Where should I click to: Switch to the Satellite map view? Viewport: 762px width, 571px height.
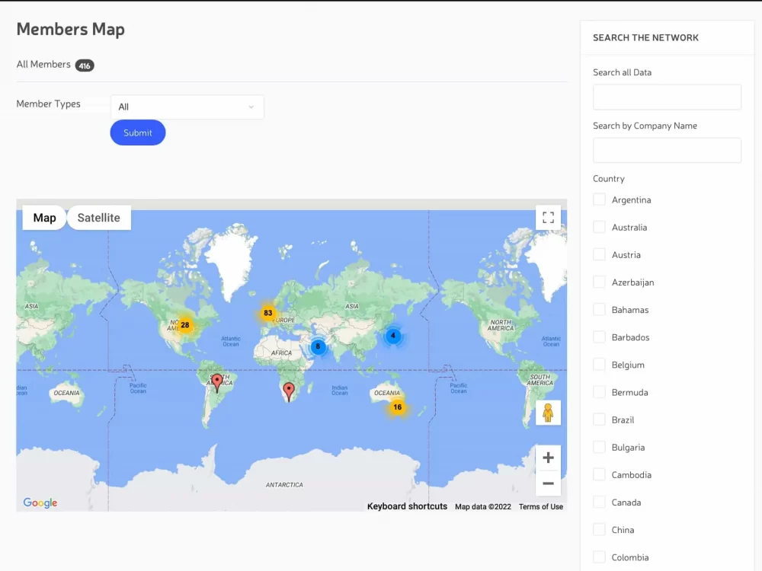(x=98, y=217)
